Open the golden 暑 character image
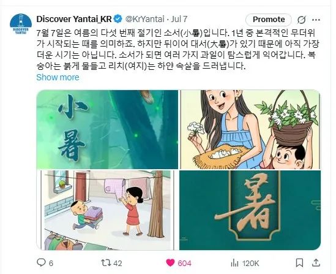 [250, 210]
